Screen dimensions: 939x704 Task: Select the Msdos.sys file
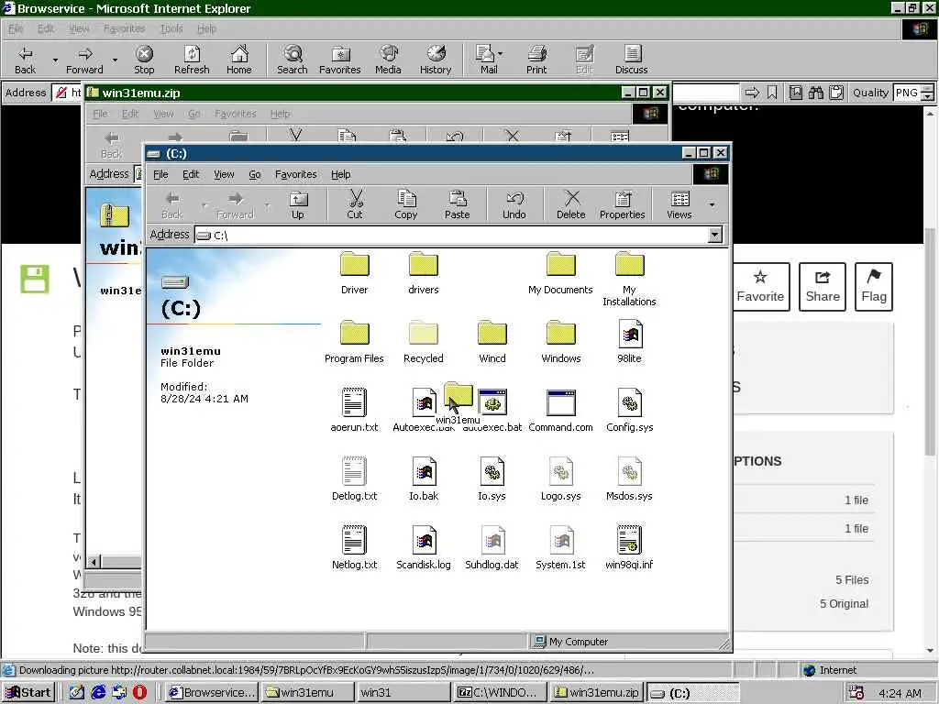(629, 479)
